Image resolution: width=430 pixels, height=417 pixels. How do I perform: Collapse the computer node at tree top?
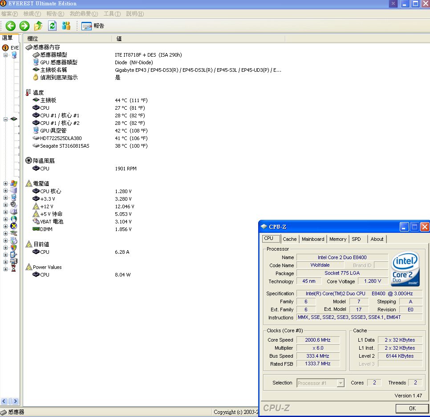[5, 55]
